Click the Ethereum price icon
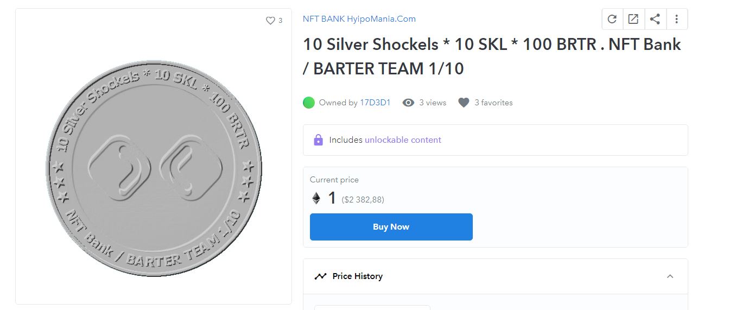Image resolution: width=729 pixels, height=310 pixels. click(x=316, y=199)
